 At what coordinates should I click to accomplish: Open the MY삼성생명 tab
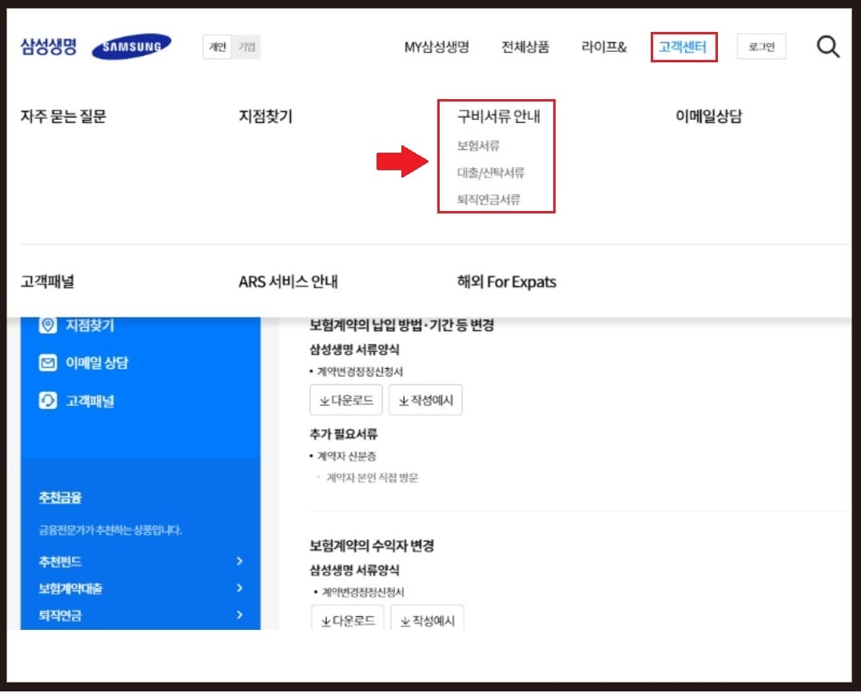point(436,48)
